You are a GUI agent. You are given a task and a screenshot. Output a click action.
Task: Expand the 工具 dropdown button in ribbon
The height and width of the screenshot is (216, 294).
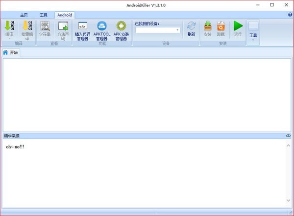click(x=253, y=32)
